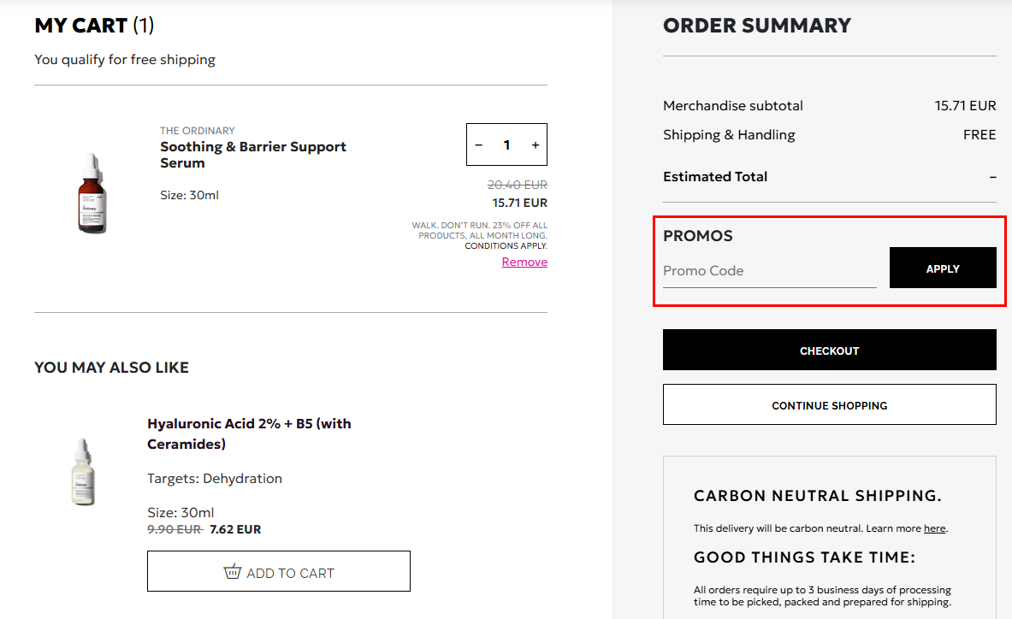Click the PROMOS section heading
Screen dimensions: 1012x619
pyautogui.click(x=697, y=236)
